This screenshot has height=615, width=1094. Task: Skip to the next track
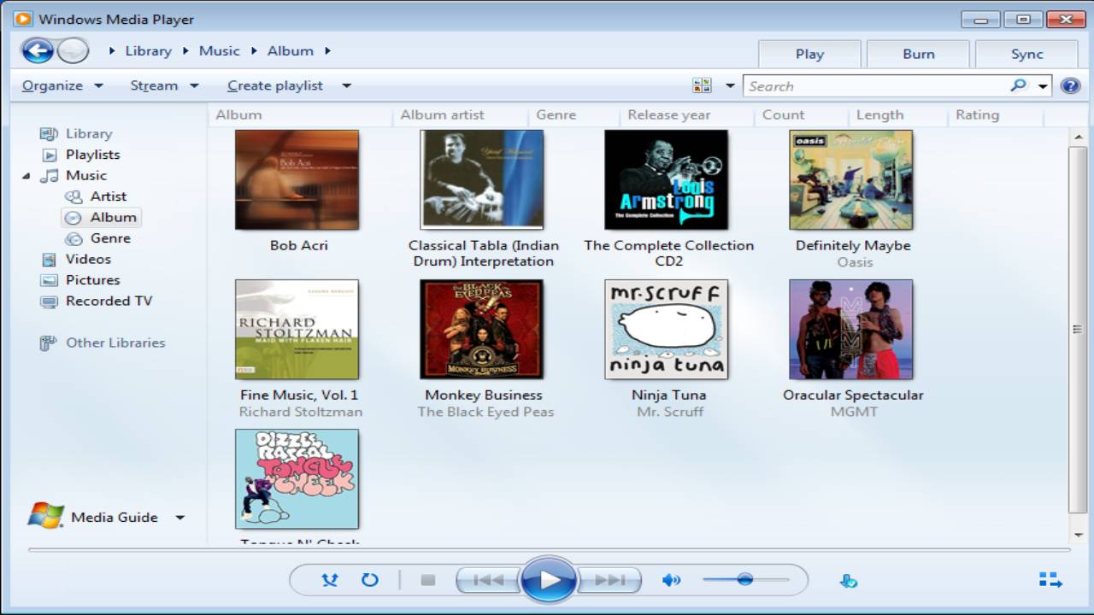(x=609, y=580)
